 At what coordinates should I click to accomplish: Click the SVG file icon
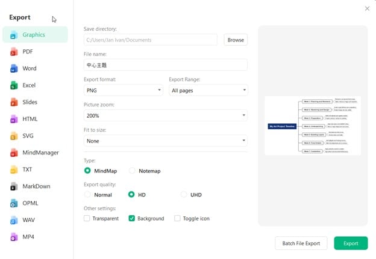(x=14, y=136)
